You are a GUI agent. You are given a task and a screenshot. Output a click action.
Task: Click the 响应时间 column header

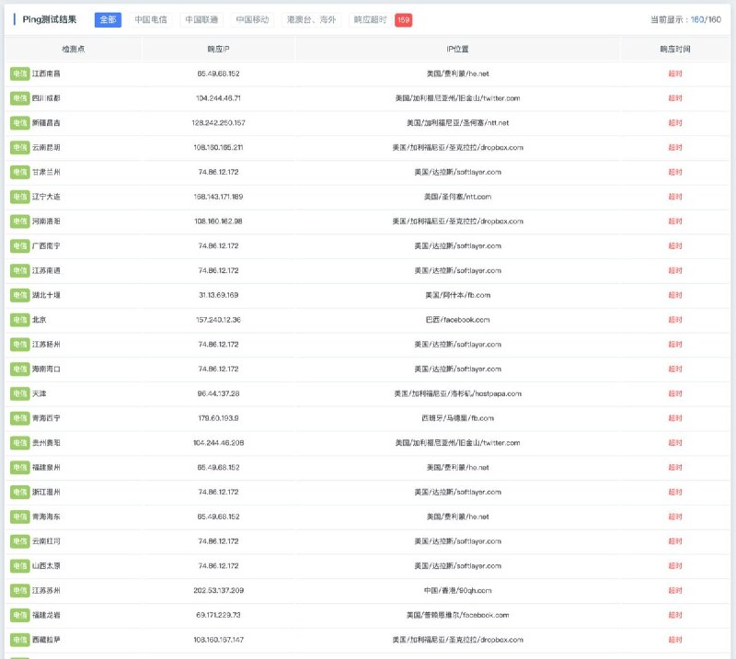tap(674, 49)
